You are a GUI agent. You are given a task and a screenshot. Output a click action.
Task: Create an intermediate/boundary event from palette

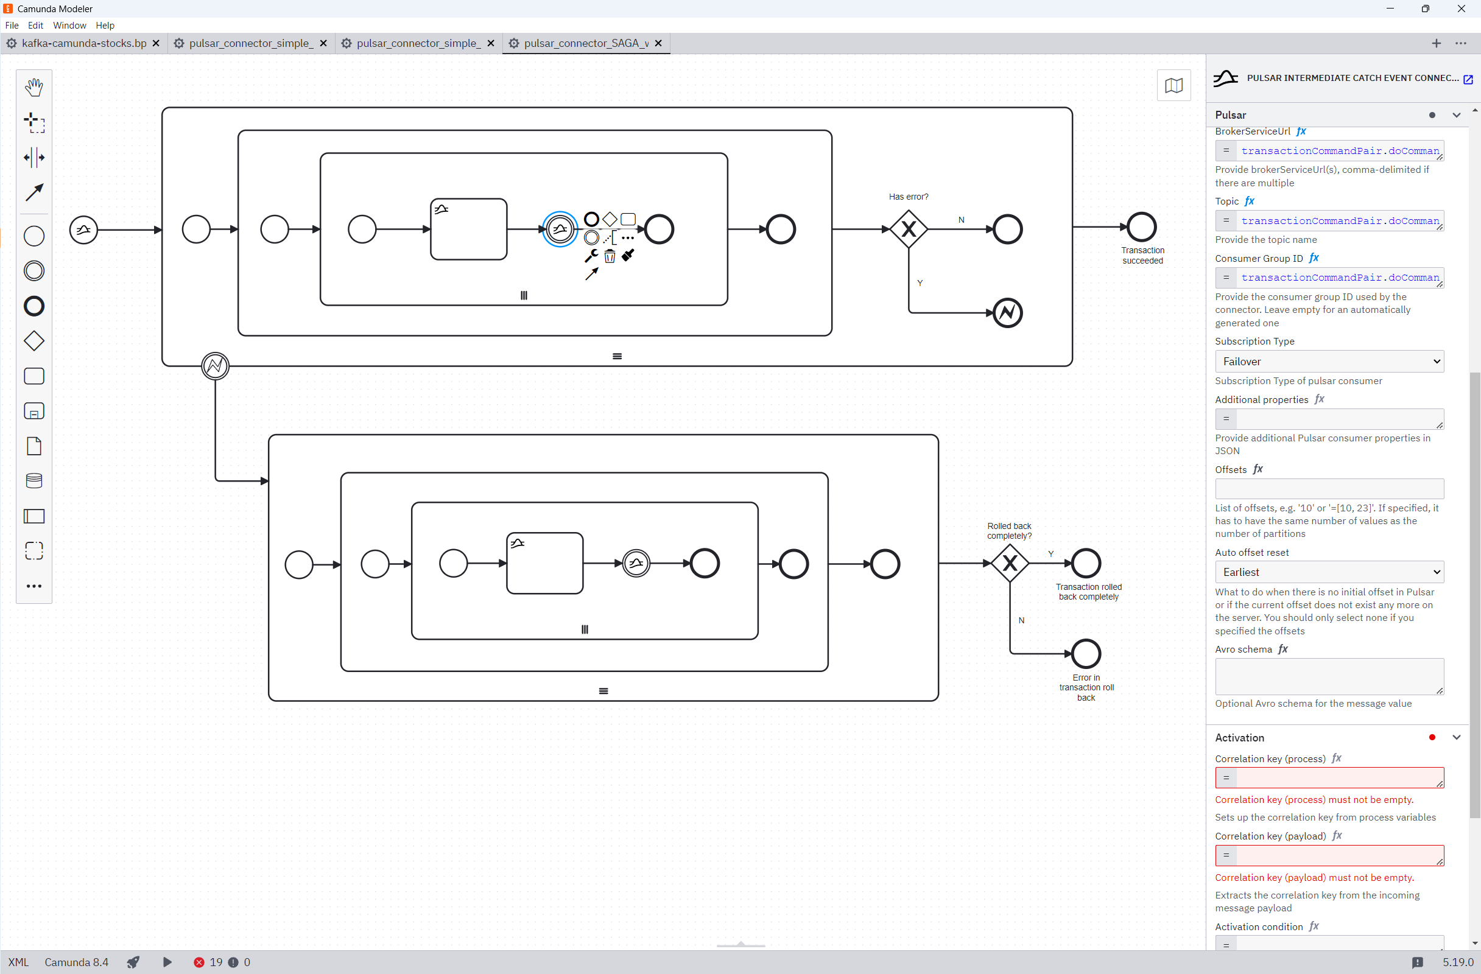point(33,270)
